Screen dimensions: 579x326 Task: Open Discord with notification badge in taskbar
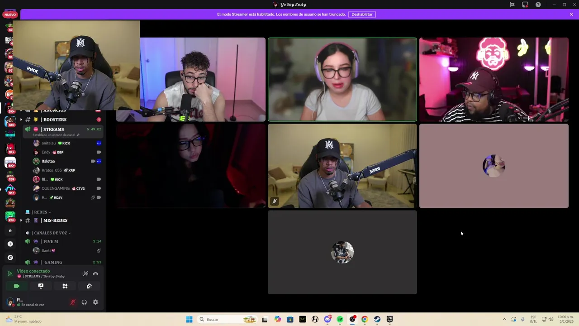click(x=327, y=319)
